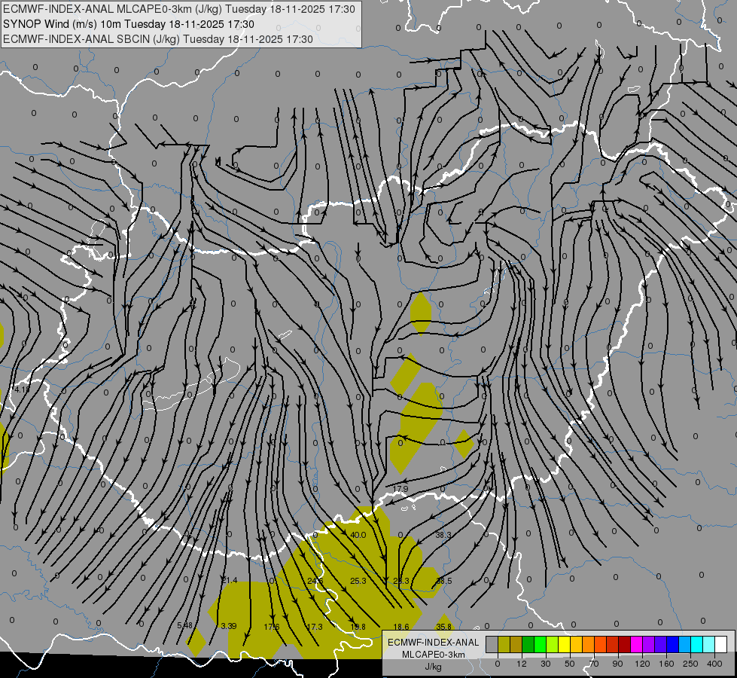Click the legend scale label 12

[x=522, y=664]
